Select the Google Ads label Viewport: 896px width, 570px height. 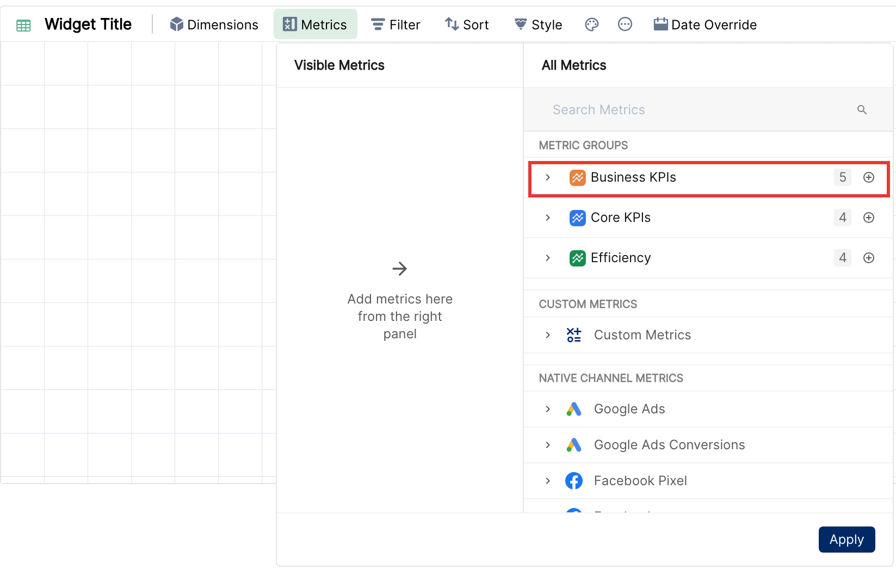pyautogui.click(x=629, y=409)
